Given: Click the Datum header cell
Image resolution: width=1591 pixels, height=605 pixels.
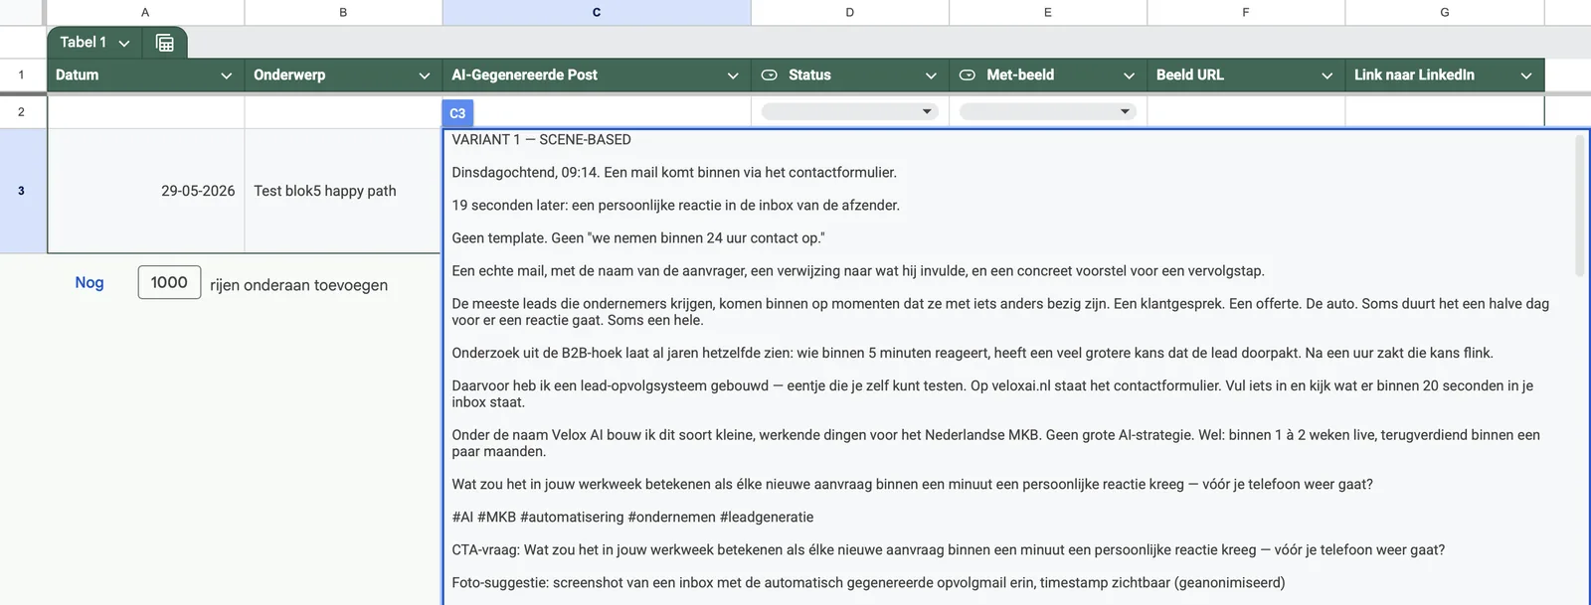Looking at the screenshot, I should pos(145,76).
